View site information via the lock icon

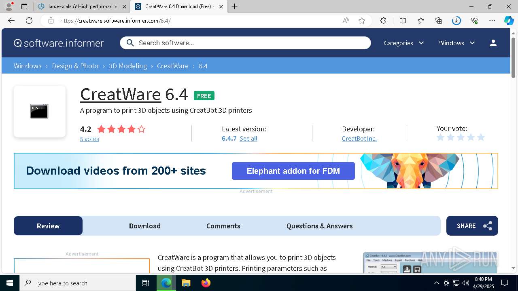coord(51,21)
